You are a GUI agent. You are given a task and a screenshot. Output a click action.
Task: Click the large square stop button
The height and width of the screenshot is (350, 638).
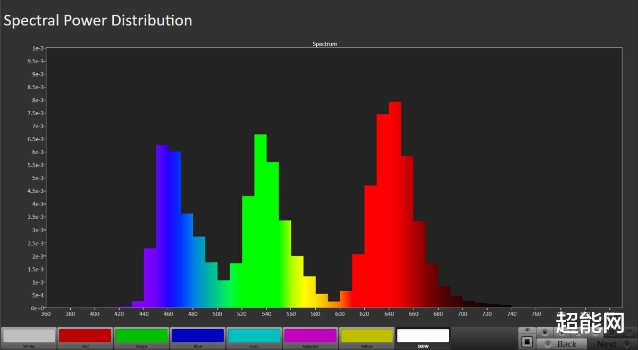point(527,342)
